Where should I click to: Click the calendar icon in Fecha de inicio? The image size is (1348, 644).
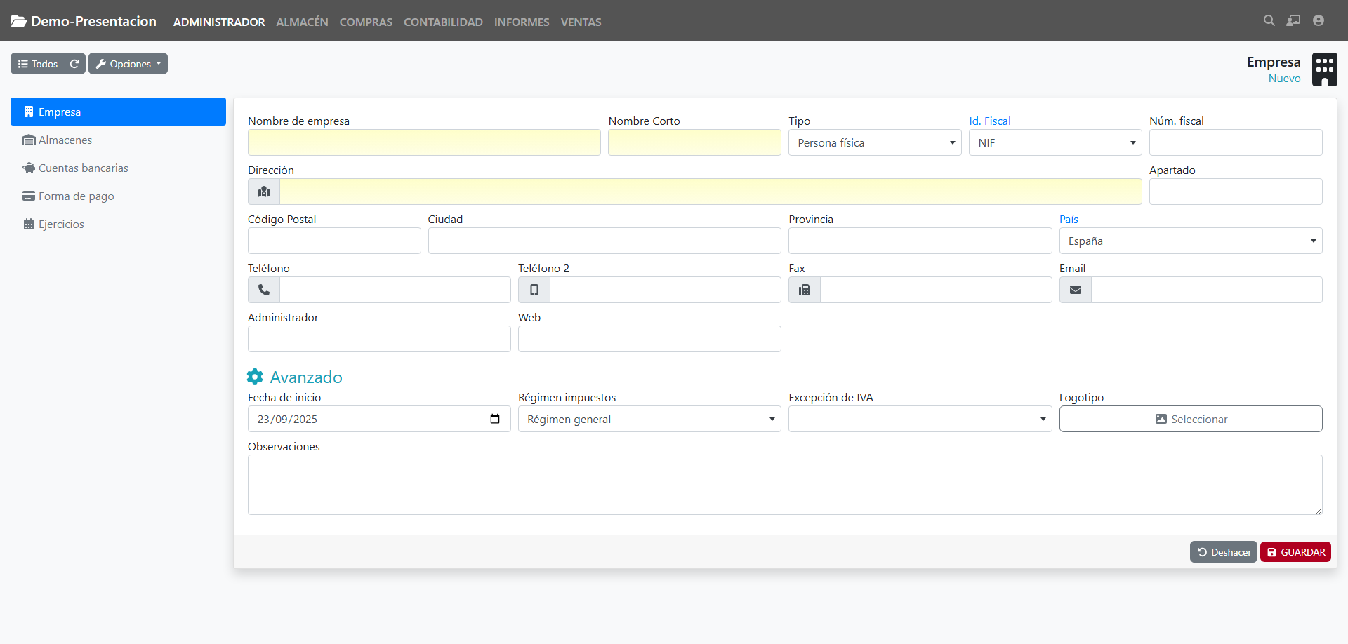click(495, 419)
